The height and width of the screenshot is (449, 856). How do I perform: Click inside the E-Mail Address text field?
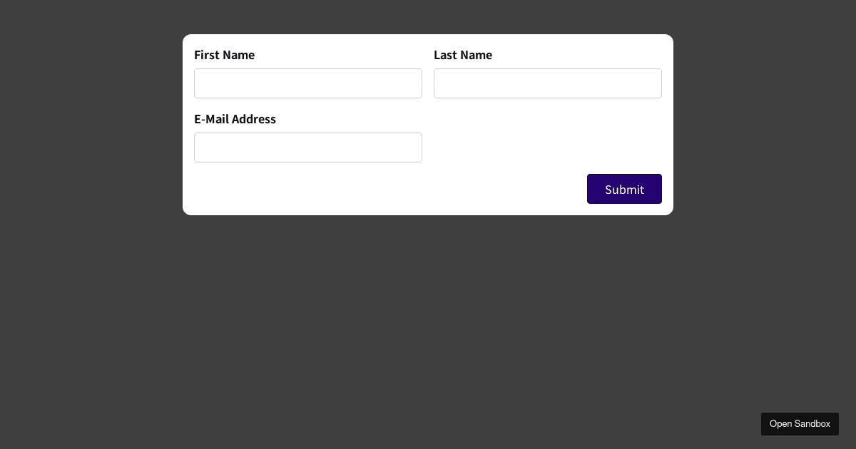(x=308, y=148)
